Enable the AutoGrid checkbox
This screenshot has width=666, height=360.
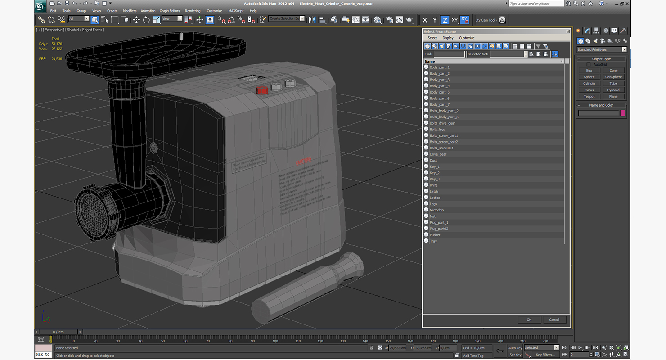pos(589,64)
